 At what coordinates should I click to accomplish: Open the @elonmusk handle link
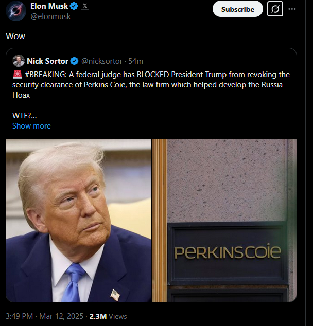(x=50, y=16)
